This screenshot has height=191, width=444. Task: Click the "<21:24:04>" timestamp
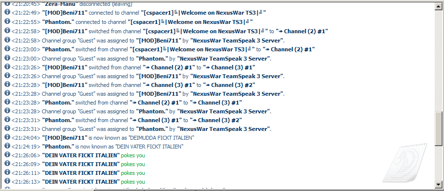pos(26,138)
